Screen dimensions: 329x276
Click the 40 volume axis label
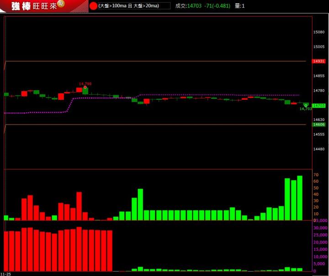pos(316,195)
